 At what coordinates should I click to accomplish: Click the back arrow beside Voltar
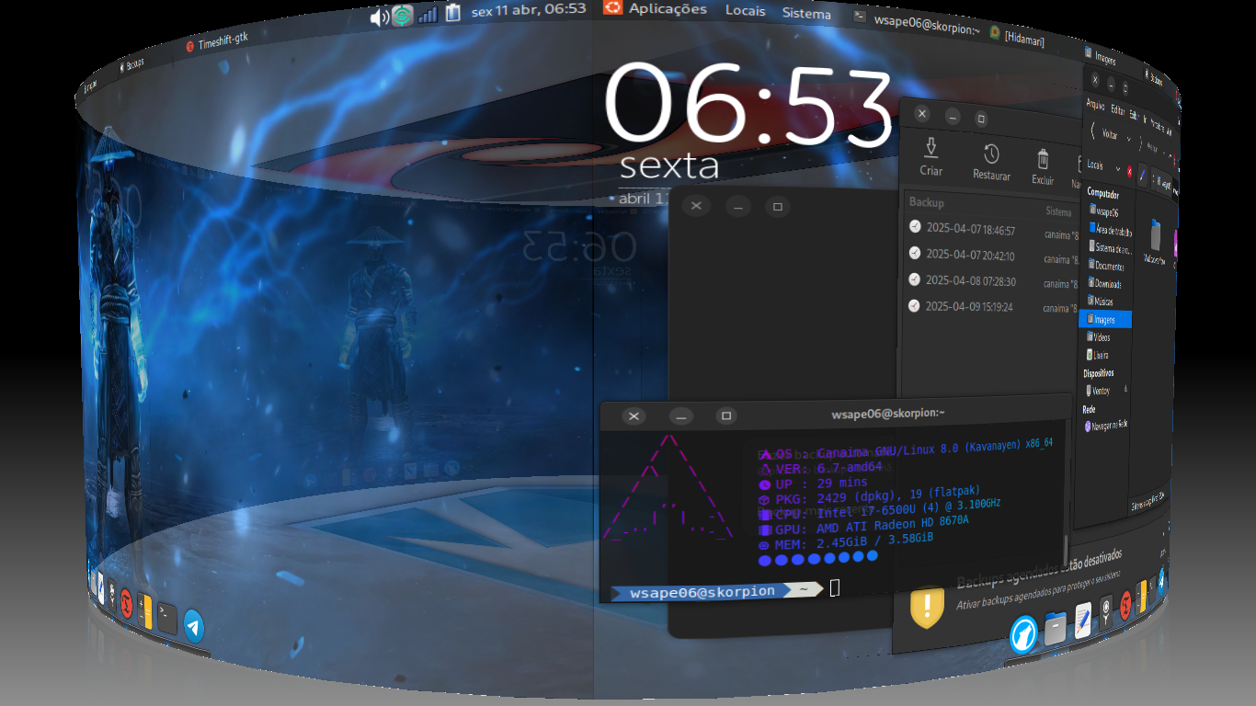1092,131
